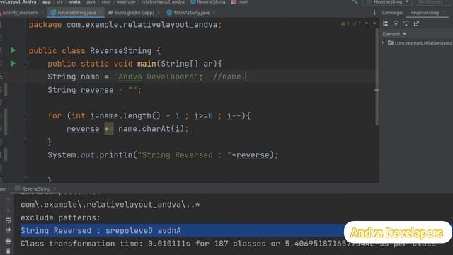Image resolution: width=453 pixels, height=255 pixels.
Task: Click Generate Coverage Report export icon
Action: click(x=416, y=23)
